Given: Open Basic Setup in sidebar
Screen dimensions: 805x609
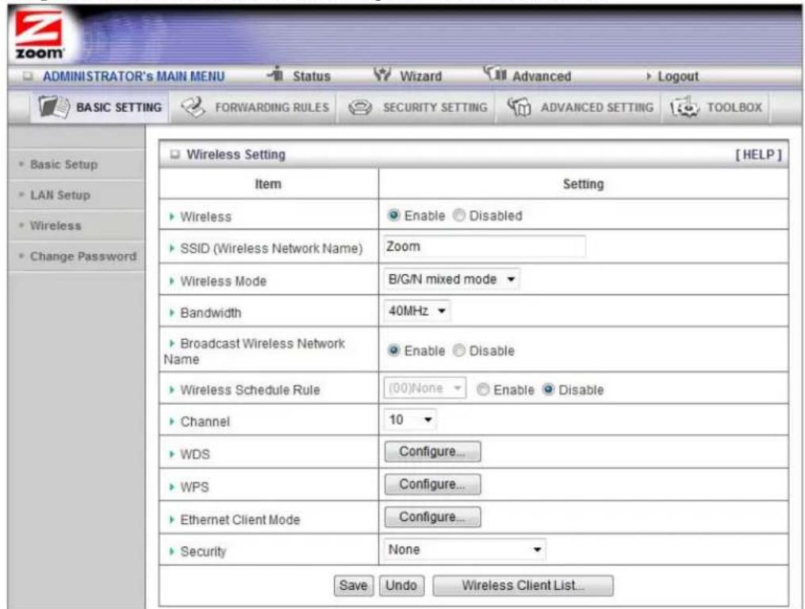Looking at the screenshot, I should click(x=63, y=164).
